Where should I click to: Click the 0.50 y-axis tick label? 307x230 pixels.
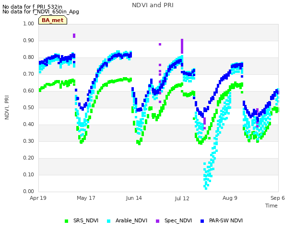coord(29,107)
